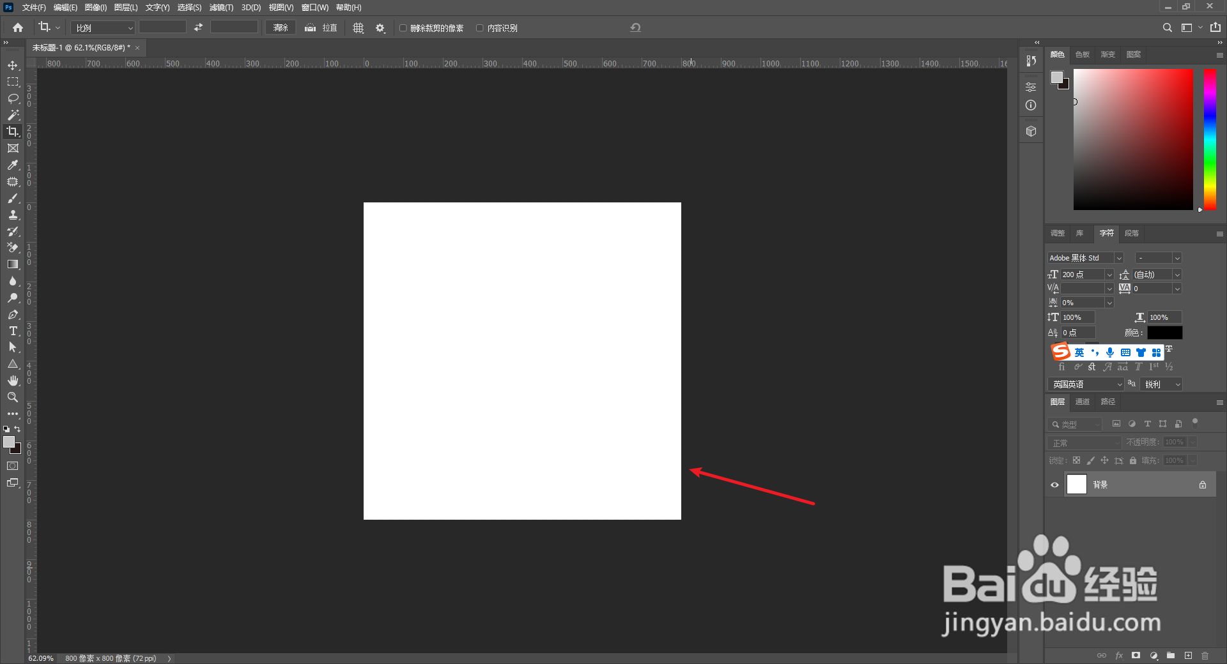Select the Triangle shape tool
The image size is (1227, 664).
point(13,364)
